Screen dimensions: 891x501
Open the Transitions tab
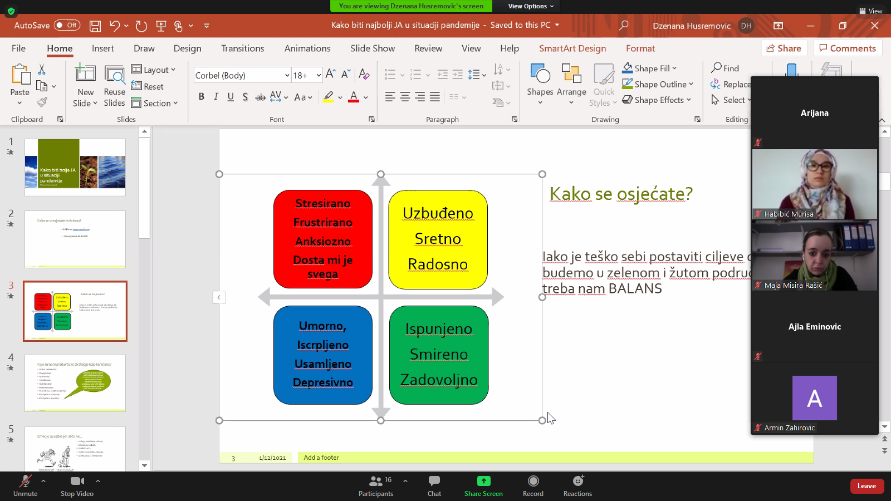click(242, 48)
